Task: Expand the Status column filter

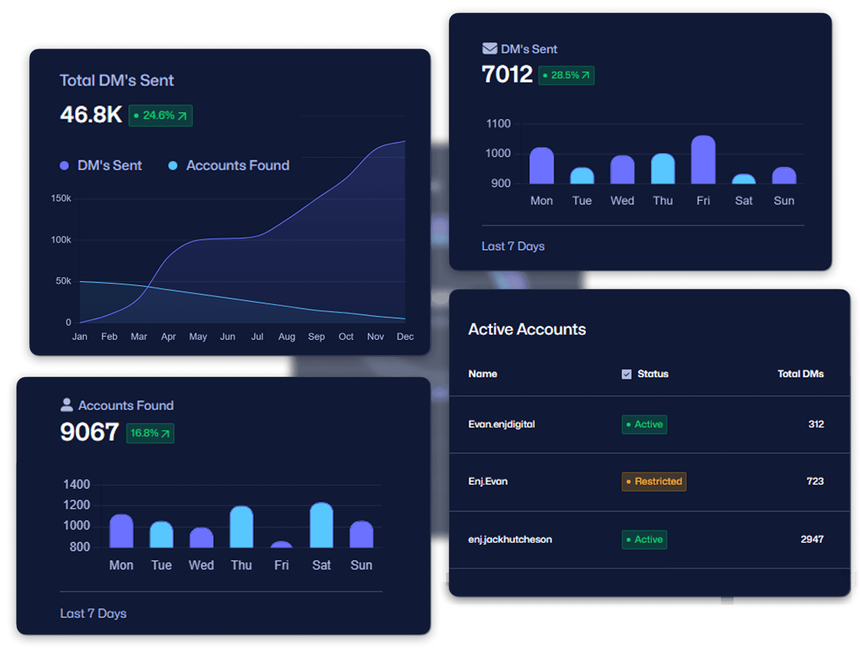Action: [653, 374]
